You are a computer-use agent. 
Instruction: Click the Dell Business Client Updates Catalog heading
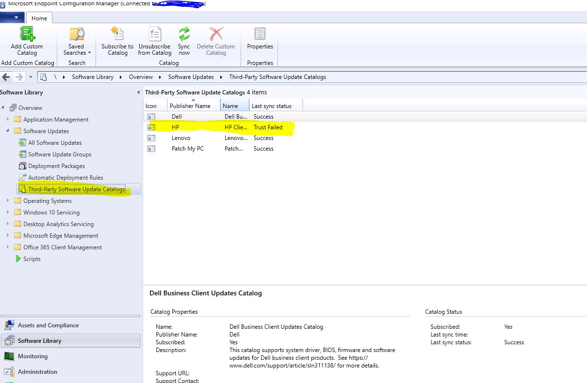pos(206,293)
